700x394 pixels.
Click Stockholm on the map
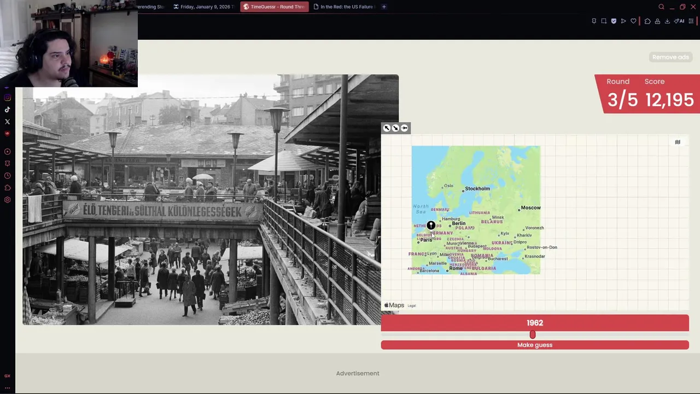pos(477,188)
